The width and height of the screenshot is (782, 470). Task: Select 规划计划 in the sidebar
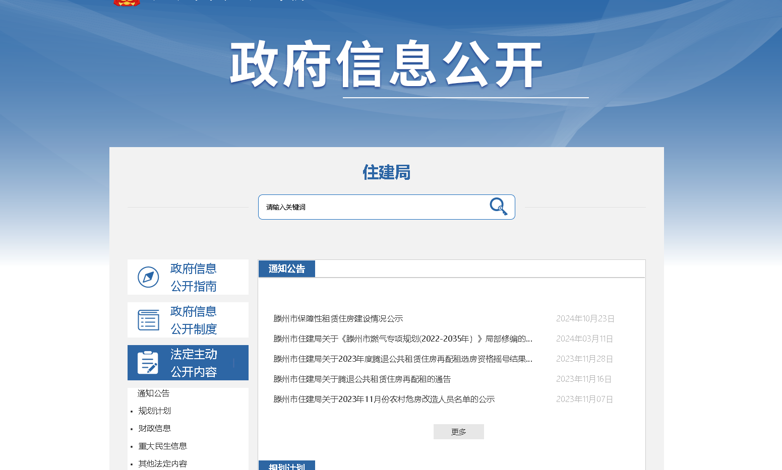154,411
